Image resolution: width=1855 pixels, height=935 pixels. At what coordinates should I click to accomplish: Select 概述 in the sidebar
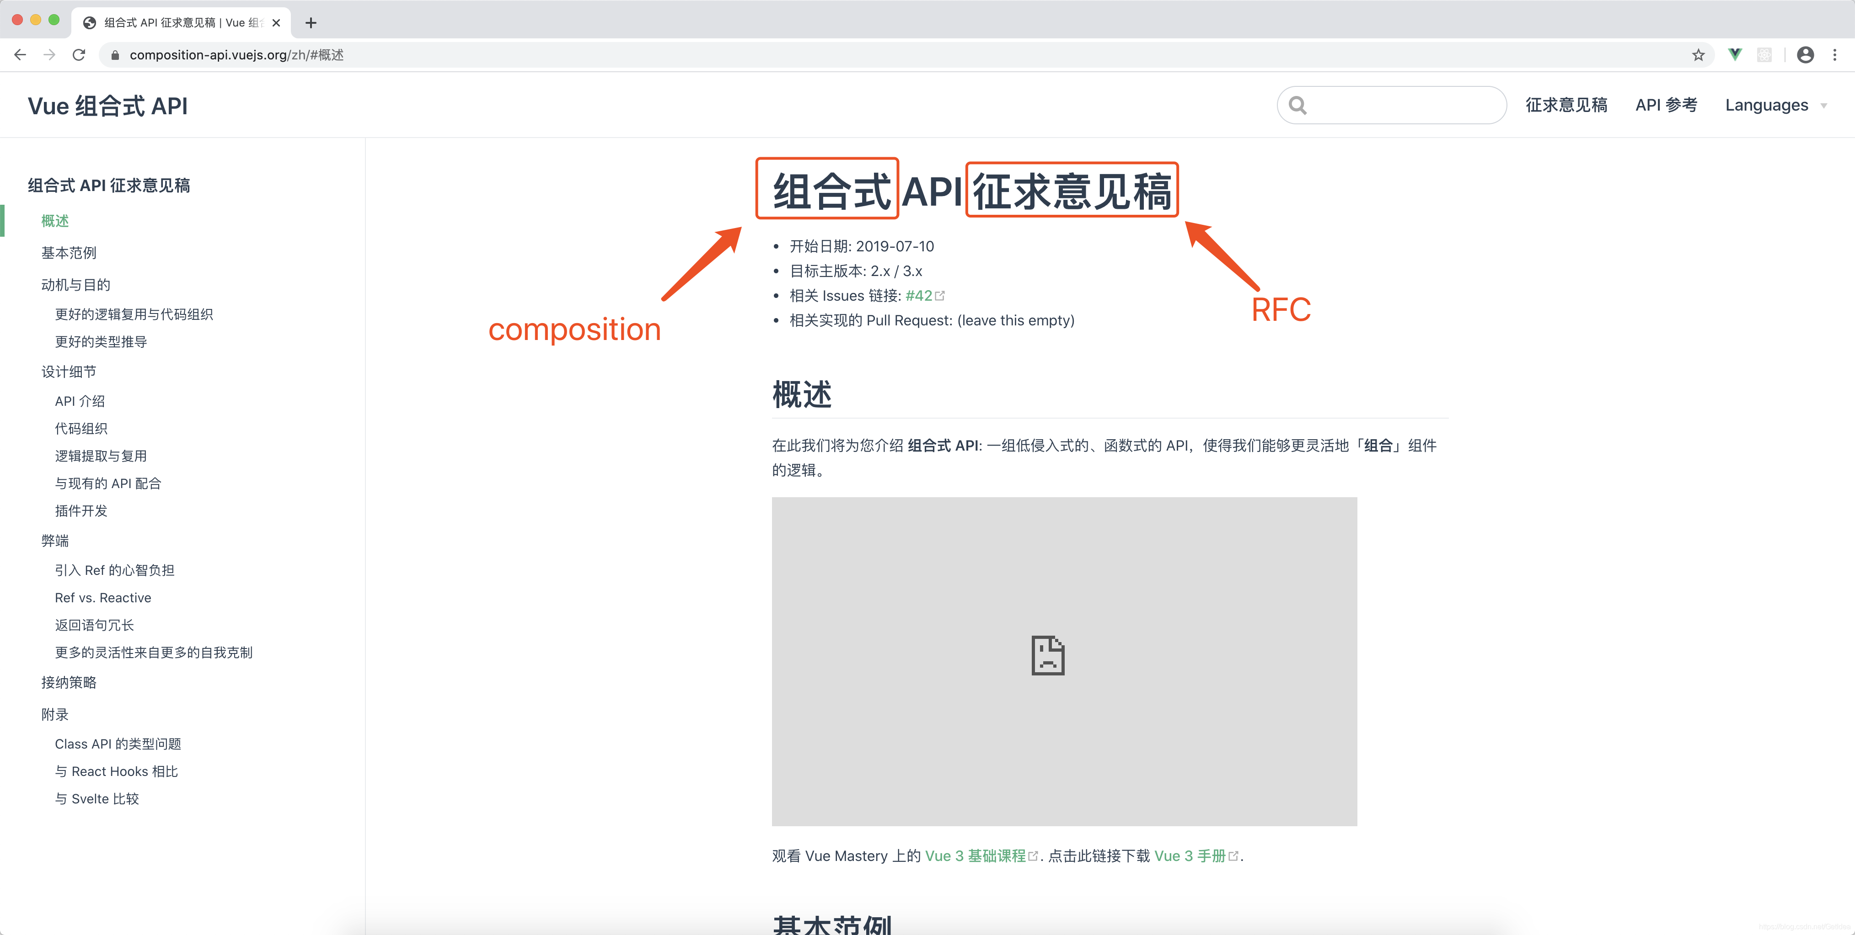[55, 221]
